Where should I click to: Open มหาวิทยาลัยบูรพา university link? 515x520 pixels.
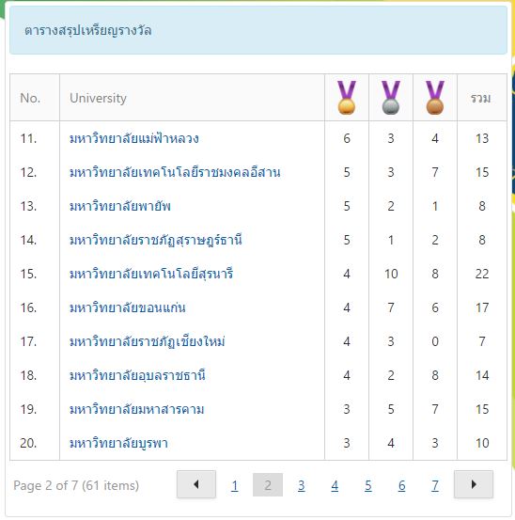click(118, 443)
